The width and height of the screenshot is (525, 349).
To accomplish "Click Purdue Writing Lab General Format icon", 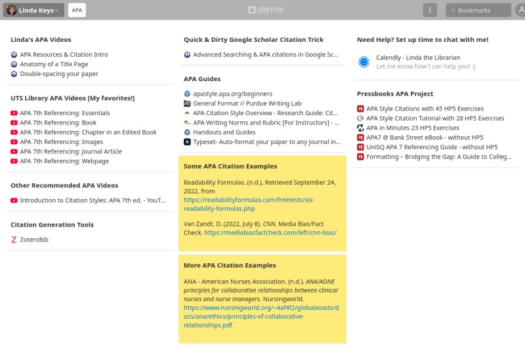I will tap(187, 103).
